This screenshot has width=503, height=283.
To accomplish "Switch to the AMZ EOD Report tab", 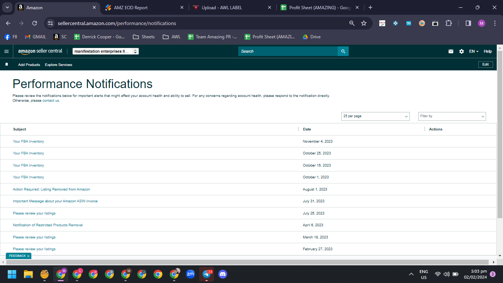I will (144, 7).
